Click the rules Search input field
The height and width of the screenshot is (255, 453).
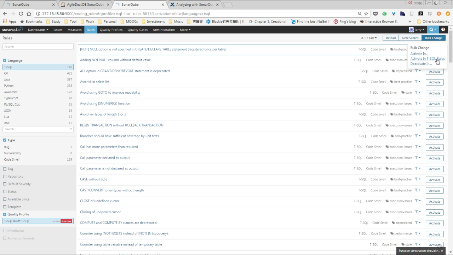[38, 47]
